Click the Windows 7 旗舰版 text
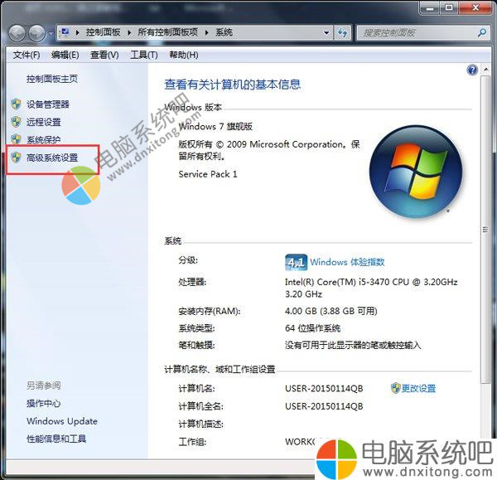Viewport: 497px width, 480px height. (x=215, y=127)
